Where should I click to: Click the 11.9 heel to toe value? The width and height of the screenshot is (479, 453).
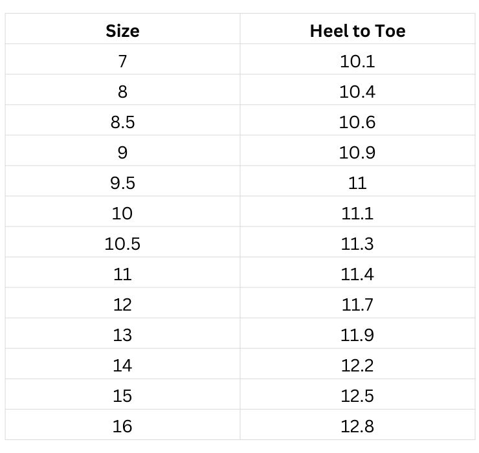pyautogui.click(x=357, y=335)
